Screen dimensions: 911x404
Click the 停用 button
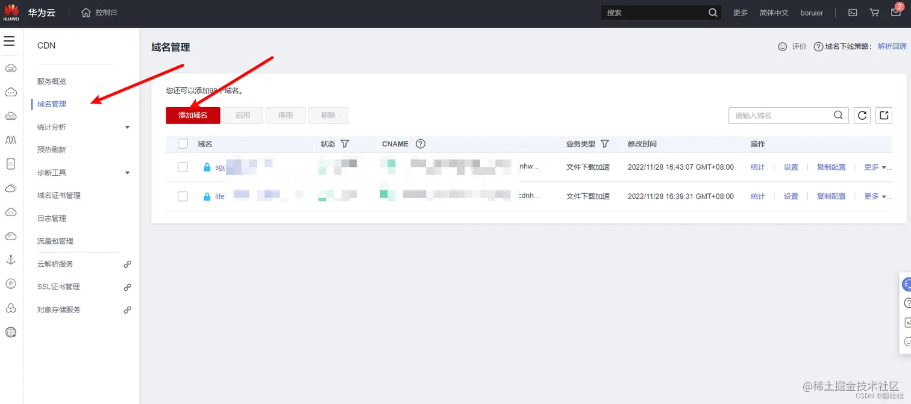[x=286, y=115]
